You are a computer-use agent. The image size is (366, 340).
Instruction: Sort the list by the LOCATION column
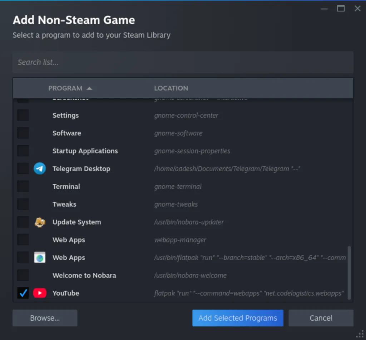coord(171,88)
